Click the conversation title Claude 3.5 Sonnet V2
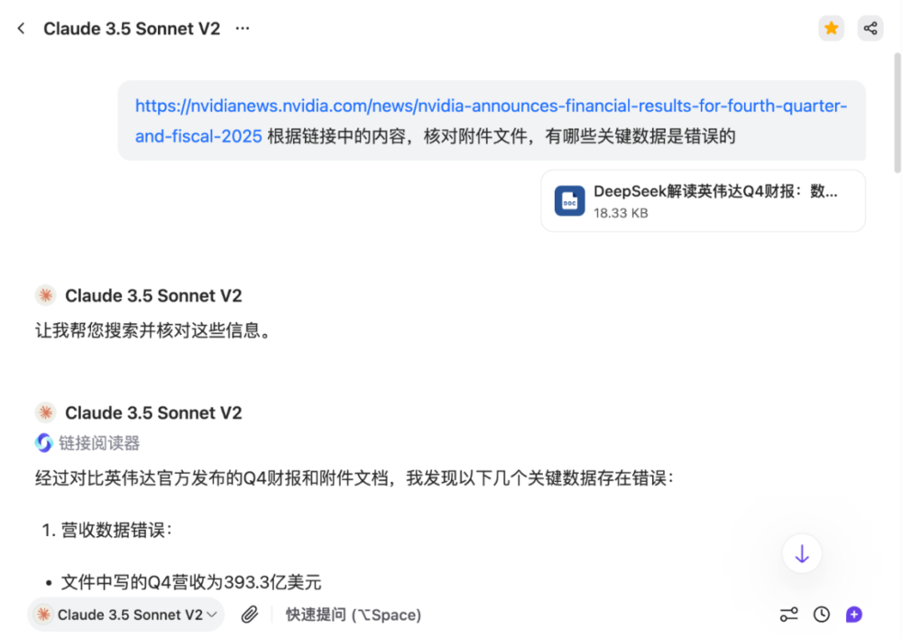Screen dimensions: 902x639 click(132, 29)
